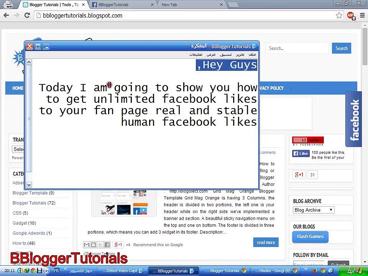
Task: Open the تعليمات (Help) menu in Notepad
Action: click(196, 54)
